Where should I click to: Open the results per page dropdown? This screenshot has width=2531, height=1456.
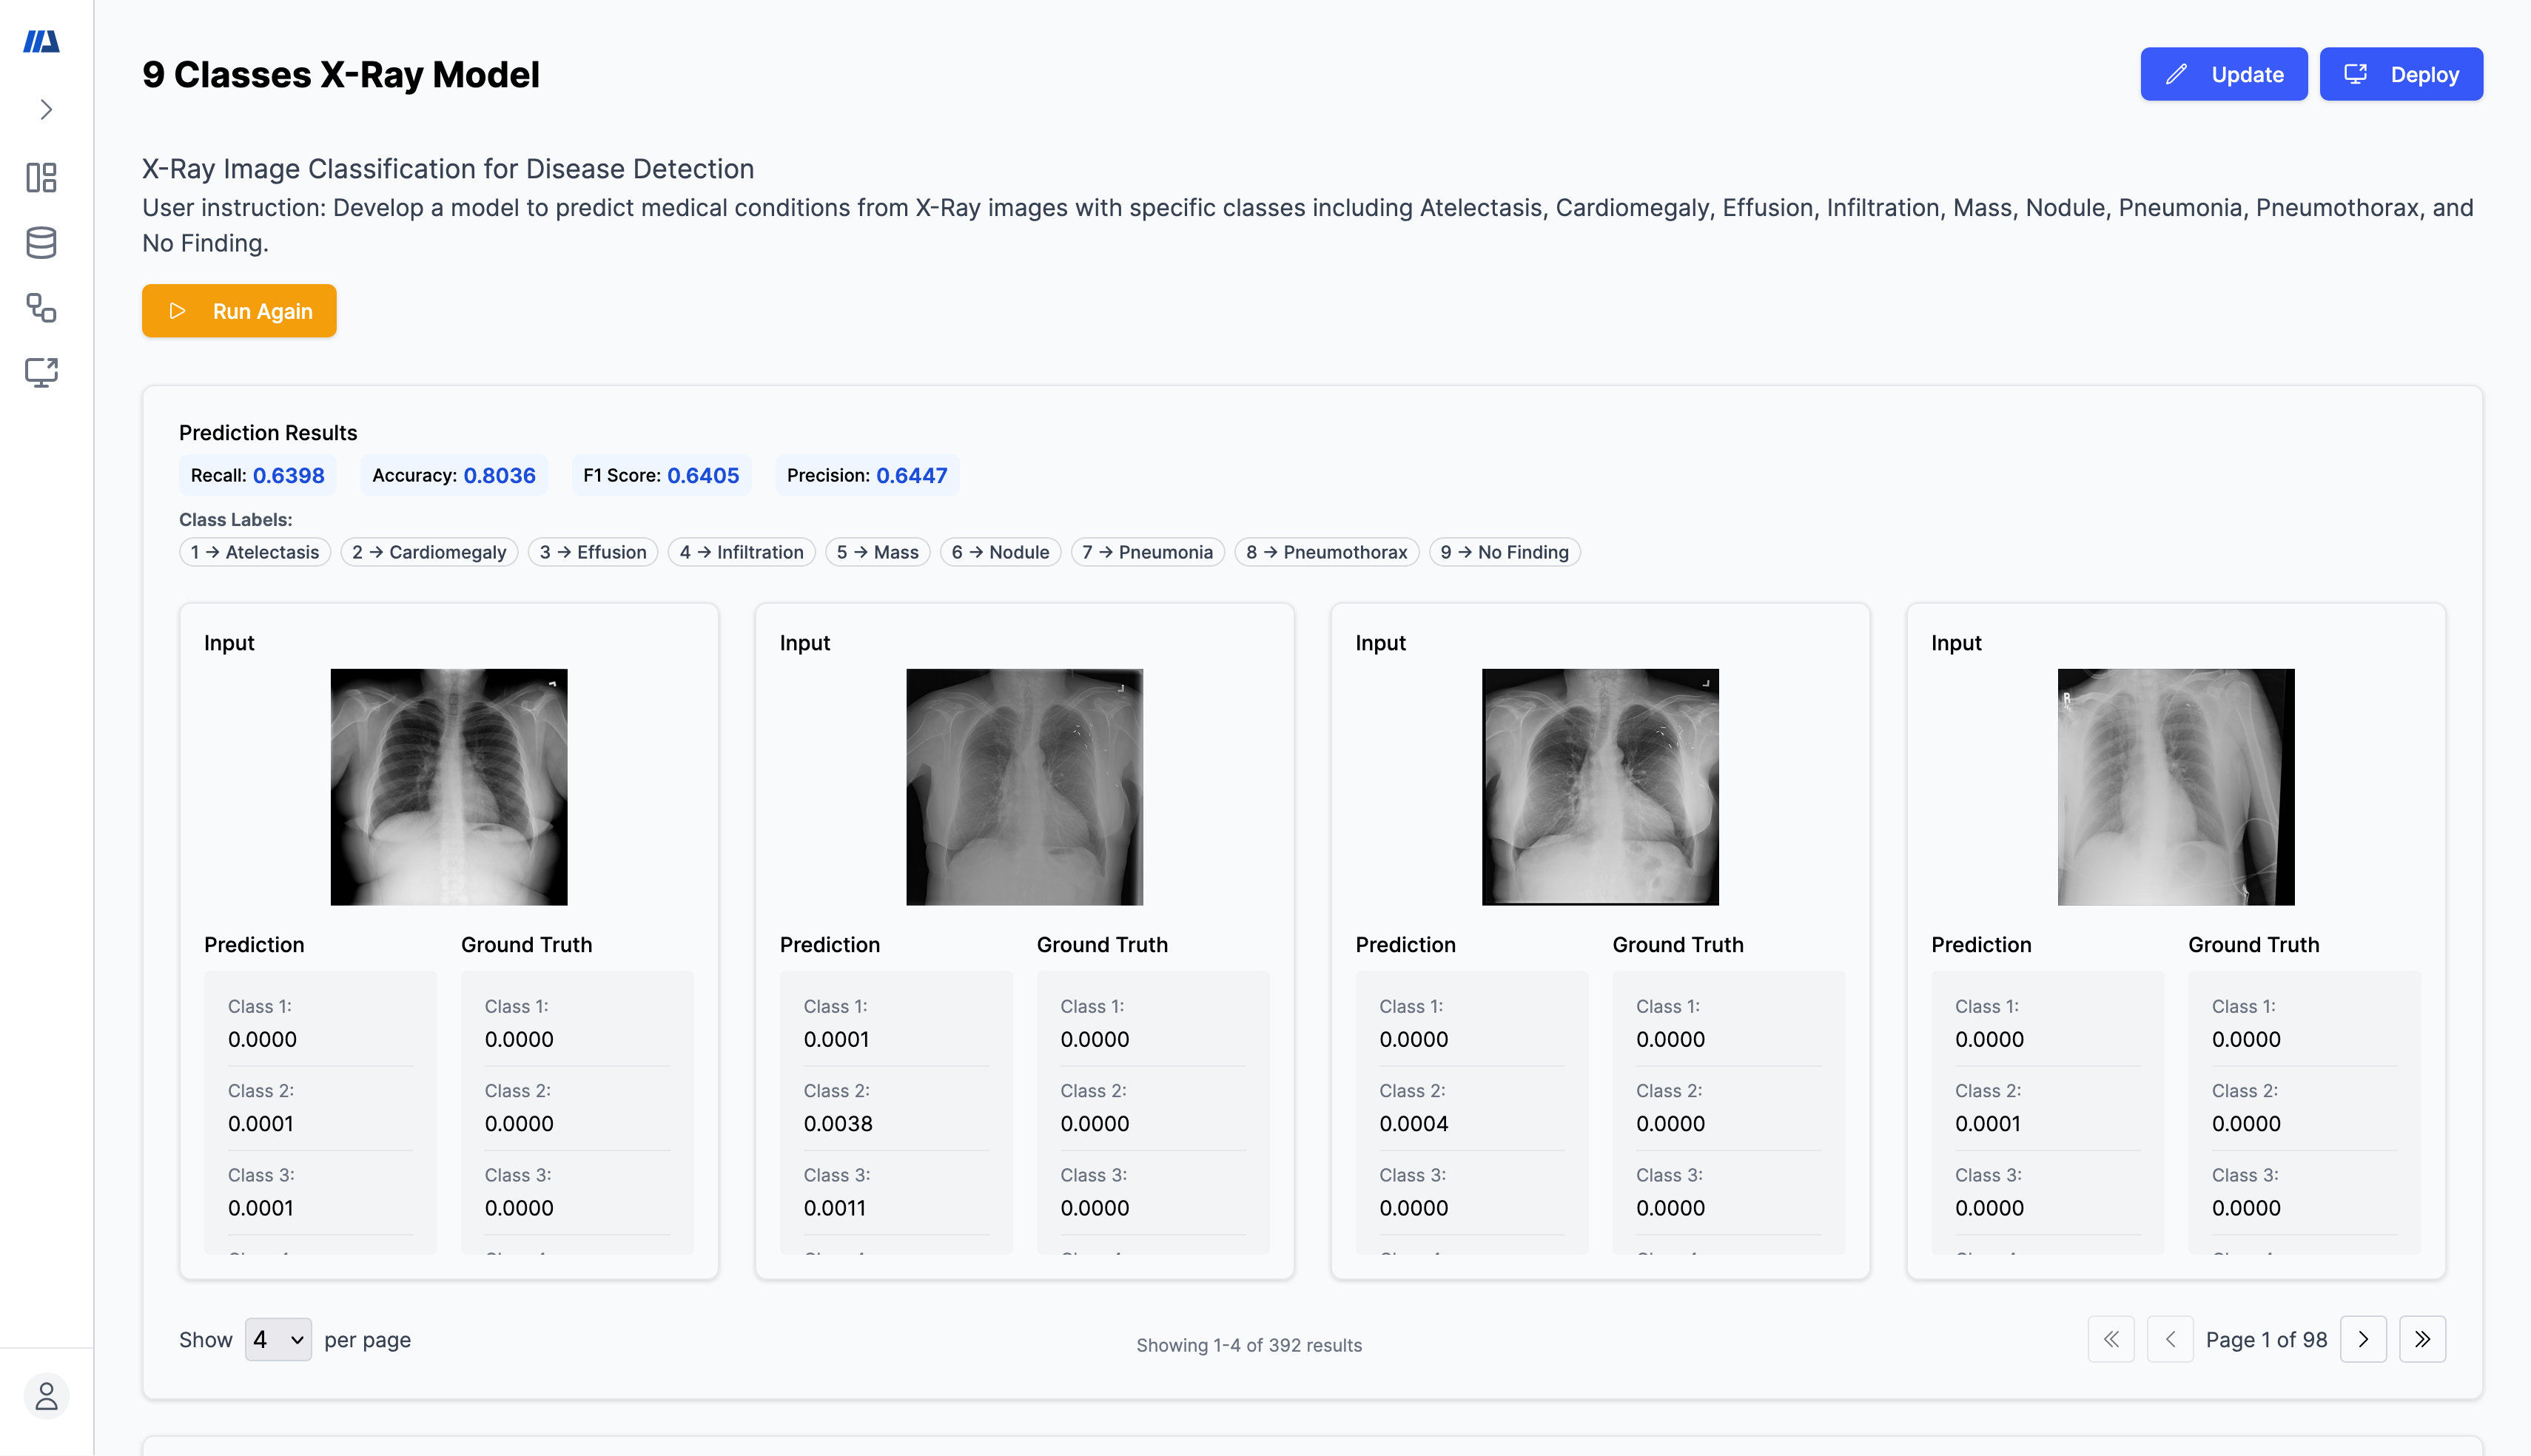point(278,1339)
